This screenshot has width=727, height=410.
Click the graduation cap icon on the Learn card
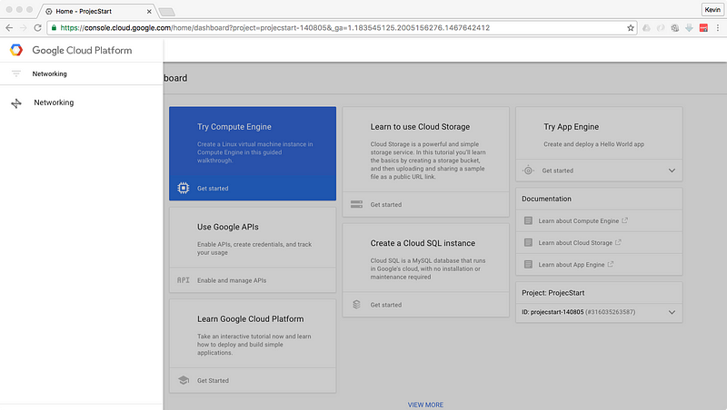coord(183,380)
